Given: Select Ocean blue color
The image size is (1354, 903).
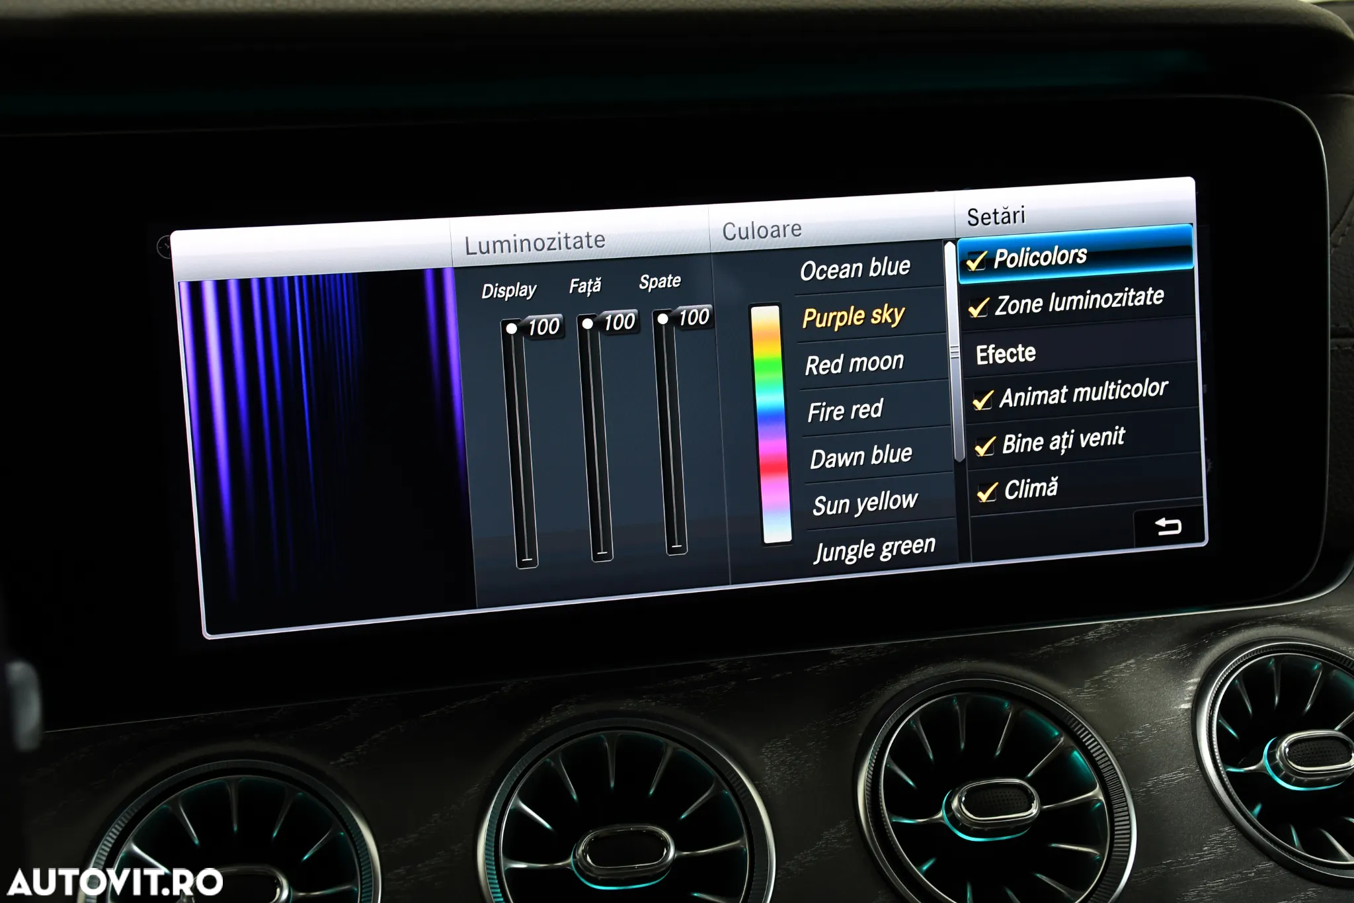Looking at the screenshot, I should click(x=855, y=269).
